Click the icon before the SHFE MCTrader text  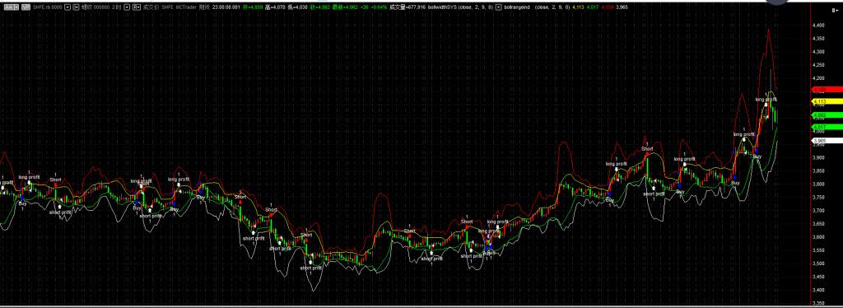click(x=137, y=7)
